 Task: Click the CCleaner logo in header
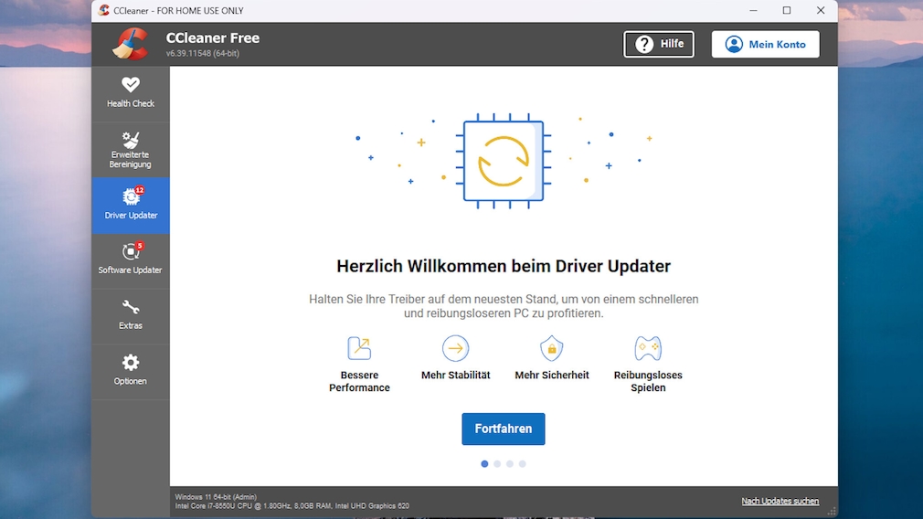pos(131,43)
